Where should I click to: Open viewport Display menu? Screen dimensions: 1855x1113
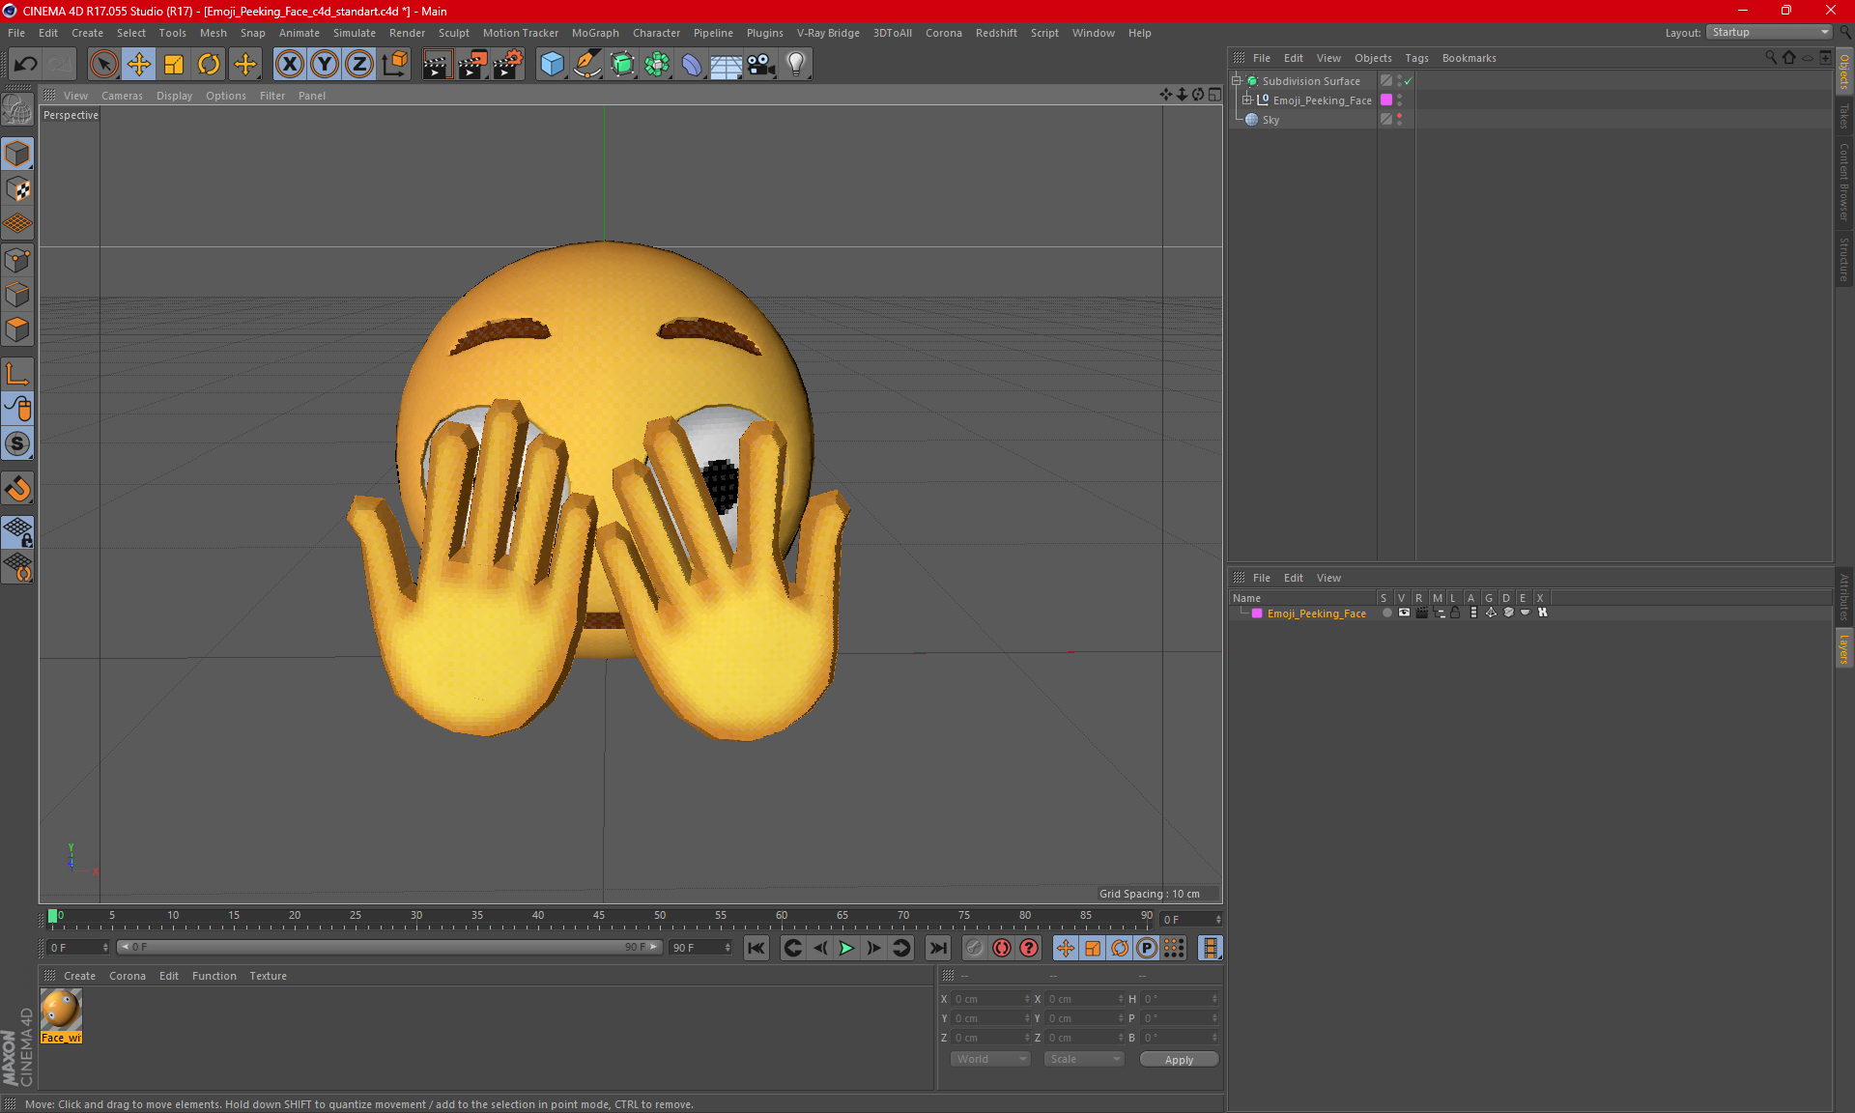[x=174, y=96]
